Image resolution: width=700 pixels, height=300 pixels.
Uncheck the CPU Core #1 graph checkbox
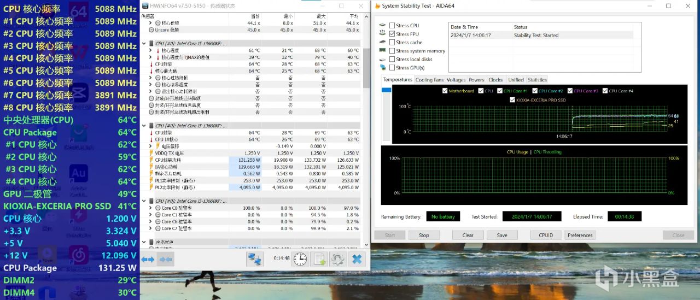pos(499,91)
